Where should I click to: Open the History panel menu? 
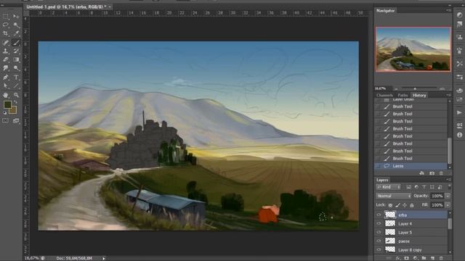click(449, 95)
